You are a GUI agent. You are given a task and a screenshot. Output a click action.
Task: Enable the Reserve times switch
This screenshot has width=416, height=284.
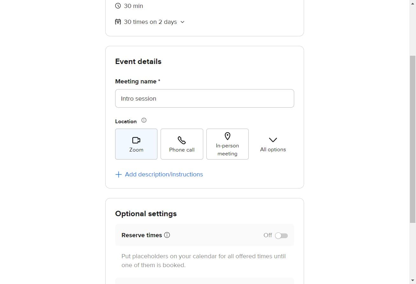point(281,235)
